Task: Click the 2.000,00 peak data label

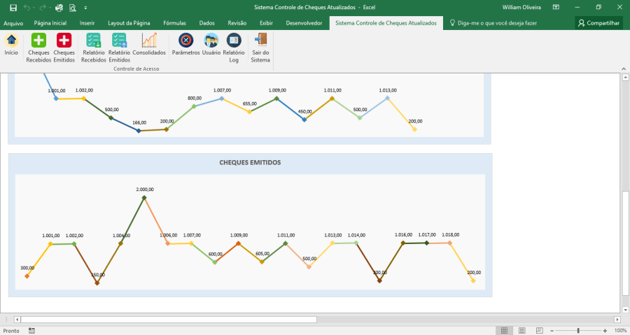Action: point(145,190)
